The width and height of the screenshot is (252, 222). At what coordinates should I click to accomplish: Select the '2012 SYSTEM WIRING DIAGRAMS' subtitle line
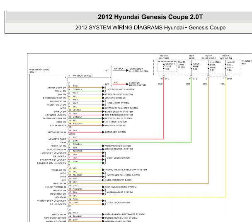point(150,28)
